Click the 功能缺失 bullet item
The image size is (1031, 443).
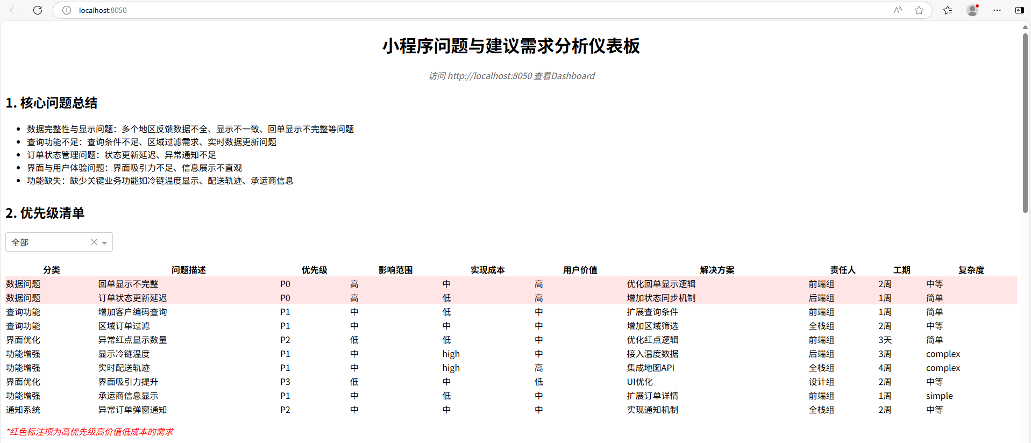coord(160,181)
